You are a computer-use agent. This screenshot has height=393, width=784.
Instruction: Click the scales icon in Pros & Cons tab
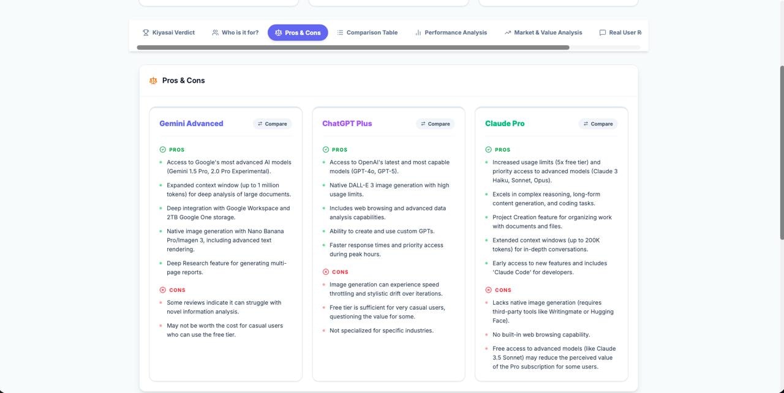278,32
